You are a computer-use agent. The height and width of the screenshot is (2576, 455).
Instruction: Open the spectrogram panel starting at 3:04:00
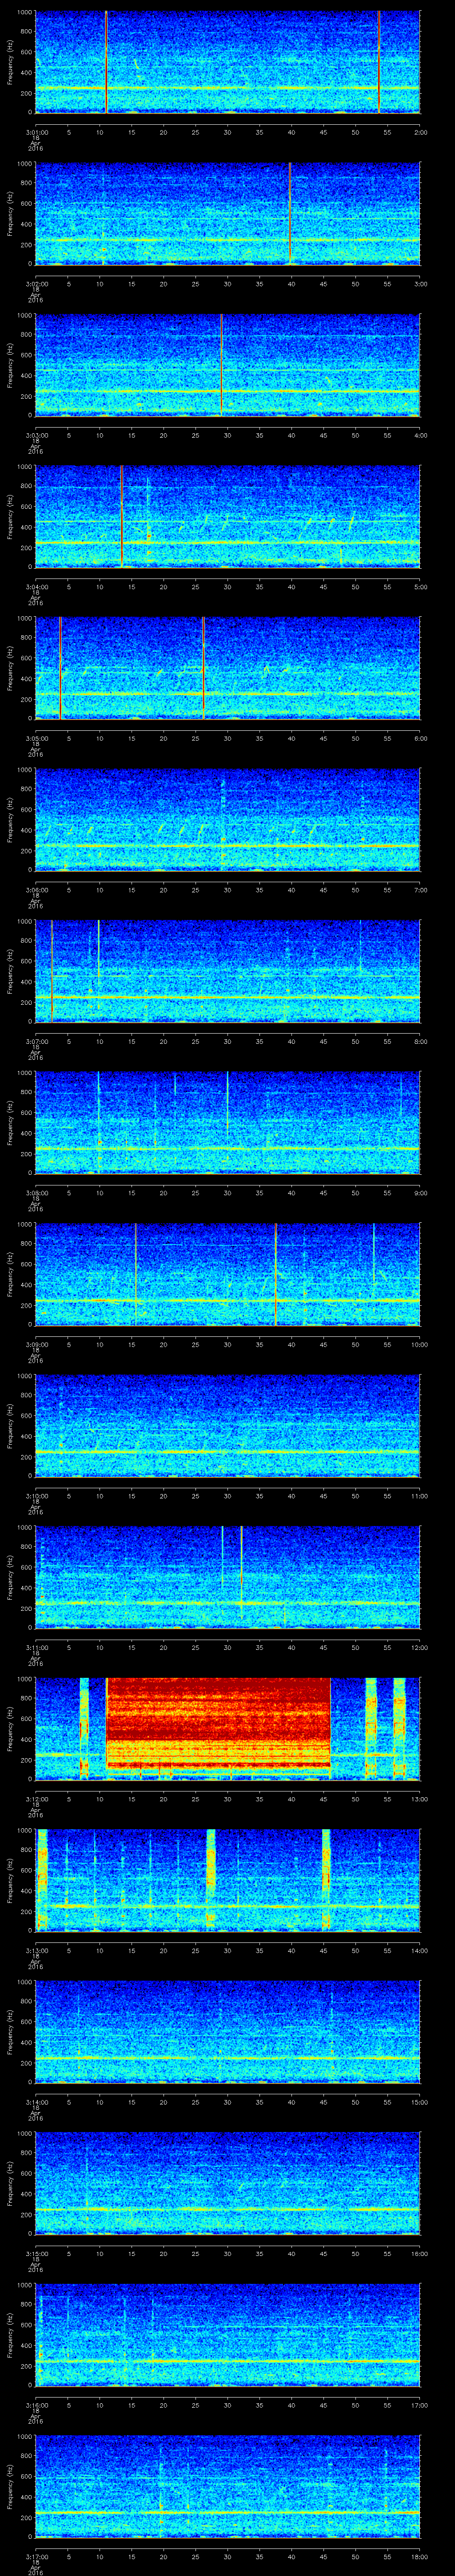pyautogui.click(x=227, y=516)
